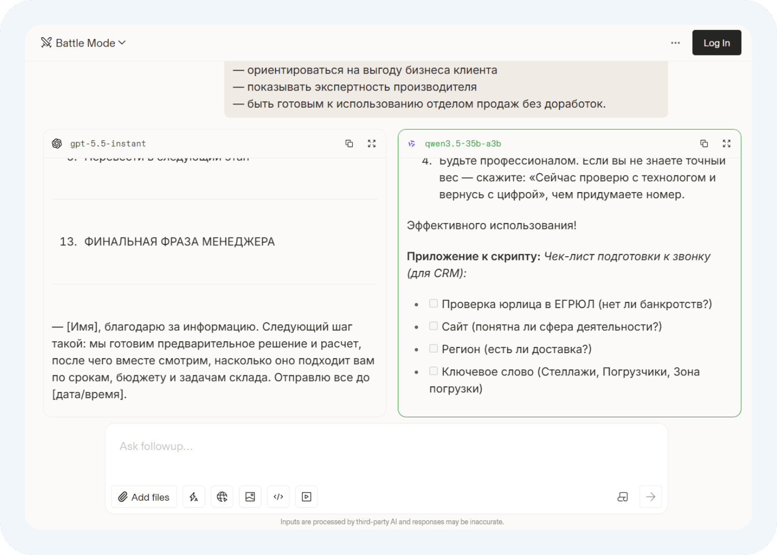Viewport: 777px width, 555px height.
Task: Click the Add files button
Action: pyautogui.click(x=144, y=497)
